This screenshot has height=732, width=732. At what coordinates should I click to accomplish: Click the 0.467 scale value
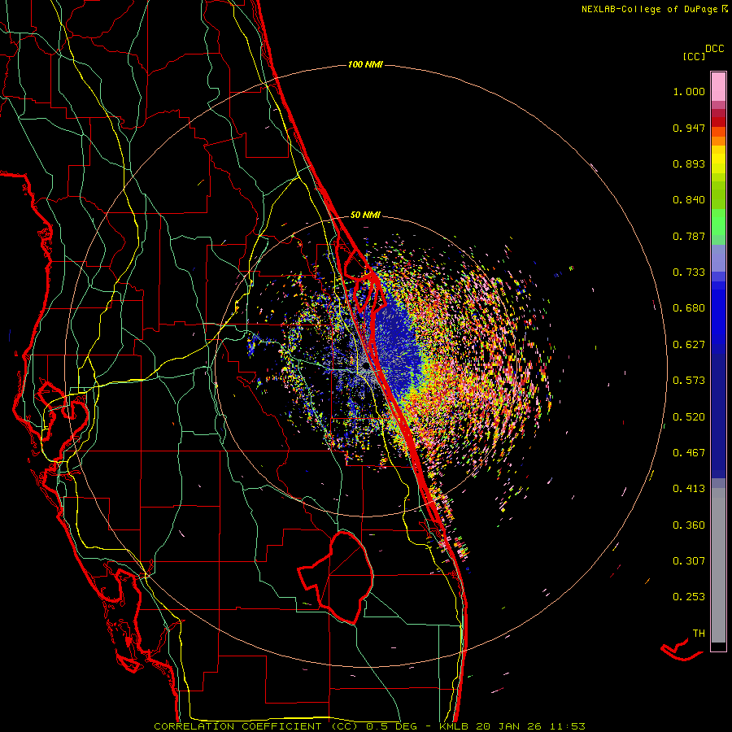pyautogui.click(x=689, y=453)
